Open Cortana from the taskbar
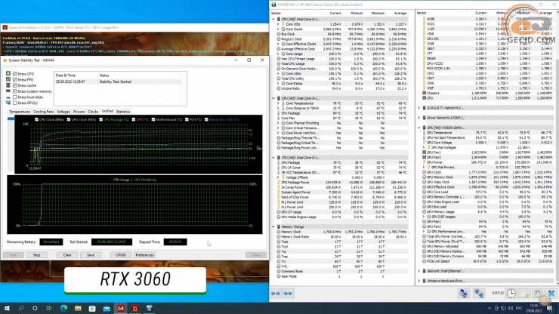559x314 pixels. (x=35, y=308)
